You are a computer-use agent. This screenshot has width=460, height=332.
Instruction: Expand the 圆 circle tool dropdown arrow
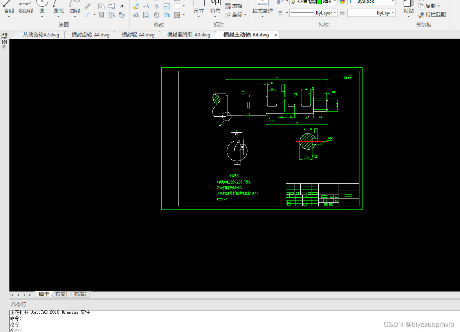pos(42,17)
